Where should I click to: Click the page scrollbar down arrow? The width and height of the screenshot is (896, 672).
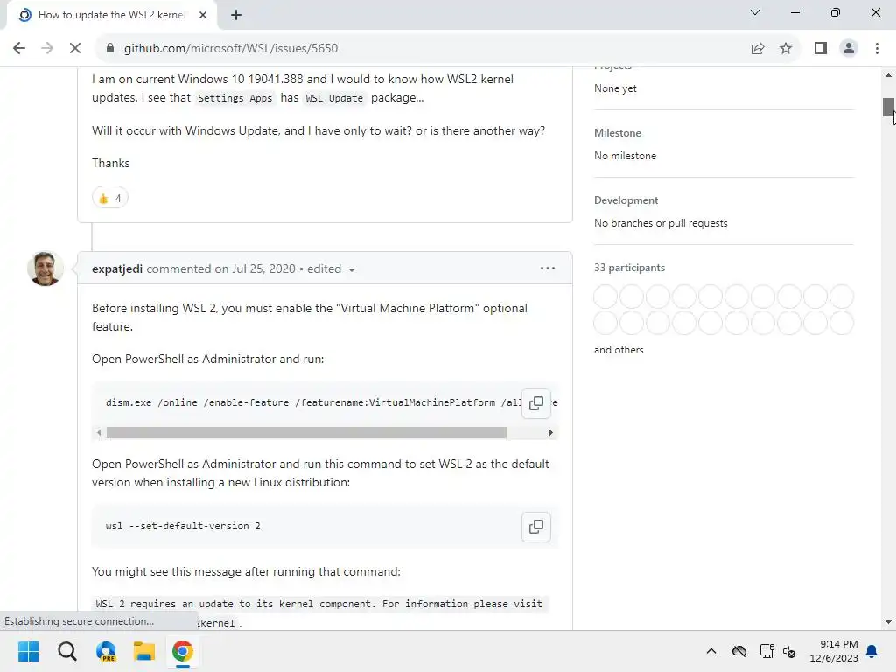tap(888, 622)
